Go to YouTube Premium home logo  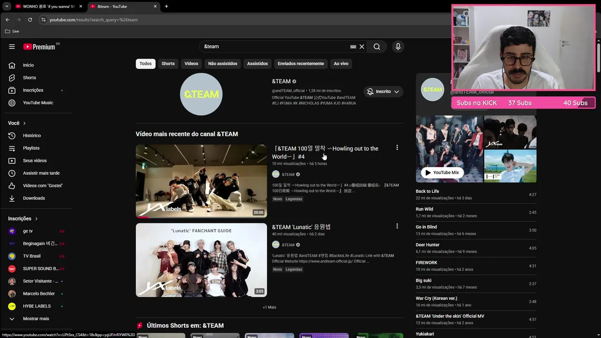click(39, 46)
